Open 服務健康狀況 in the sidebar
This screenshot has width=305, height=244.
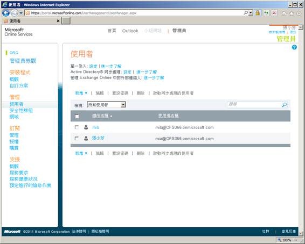tap(24, 179)
